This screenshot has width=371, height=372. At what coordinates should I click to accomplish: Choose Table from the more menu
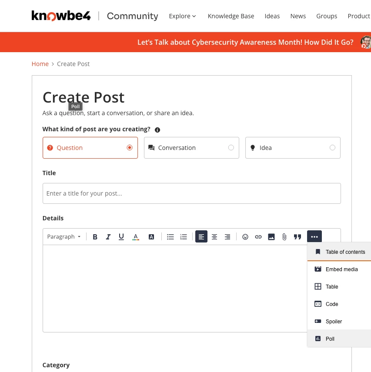click(339, 286)
